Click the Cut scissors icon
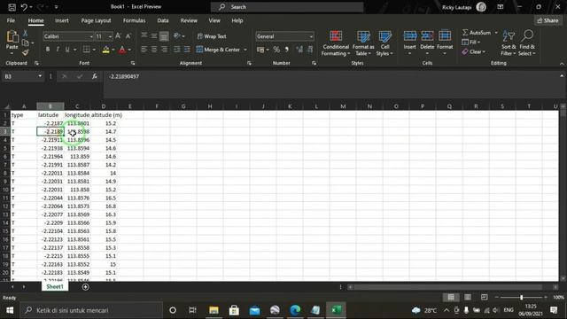The image size is (567, 319). pos(26,34)
